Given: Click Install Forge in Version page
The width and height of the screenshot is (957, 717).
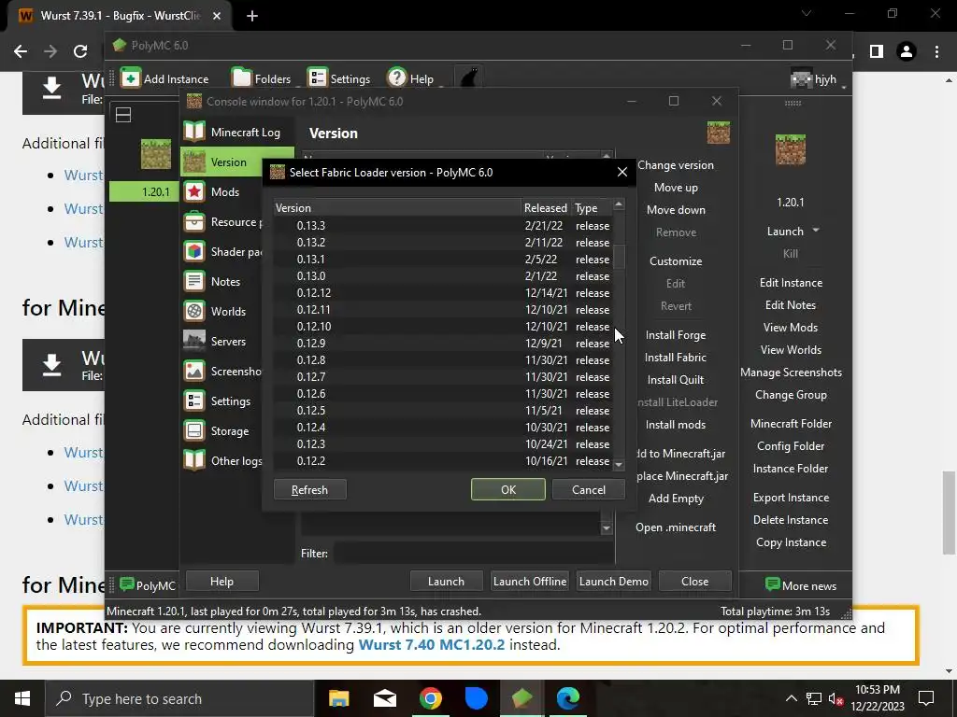Looking at the screenshot, I should (x=676, y=335).
